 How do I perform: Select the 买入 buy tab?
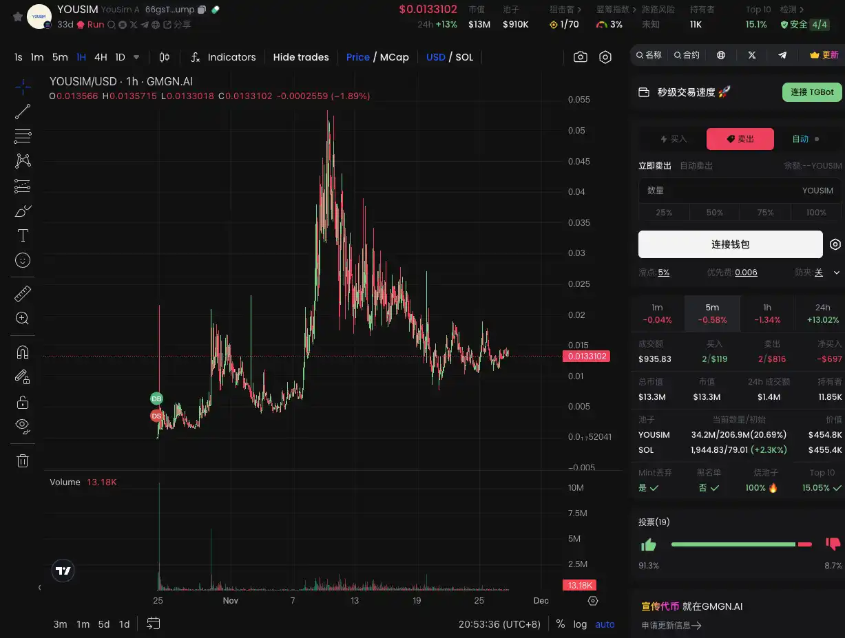coord(673,139)
